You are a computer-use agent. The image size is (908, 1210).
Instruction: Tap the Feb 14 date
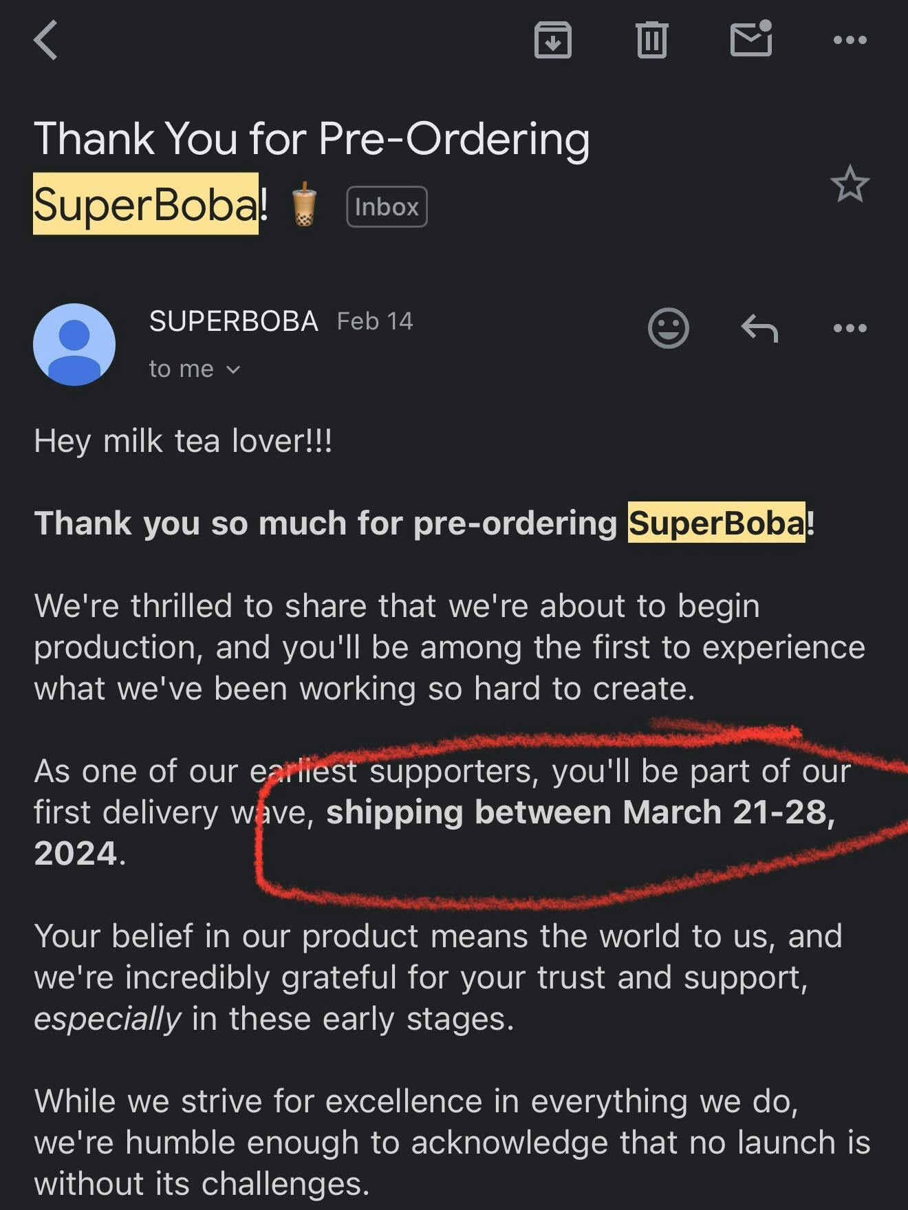[x=375, y=321]
